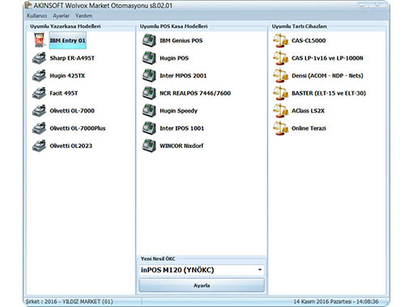Click the Olivetti OL-7000 text label
Viewport: 413px width, 307px height.
point(72,111)
